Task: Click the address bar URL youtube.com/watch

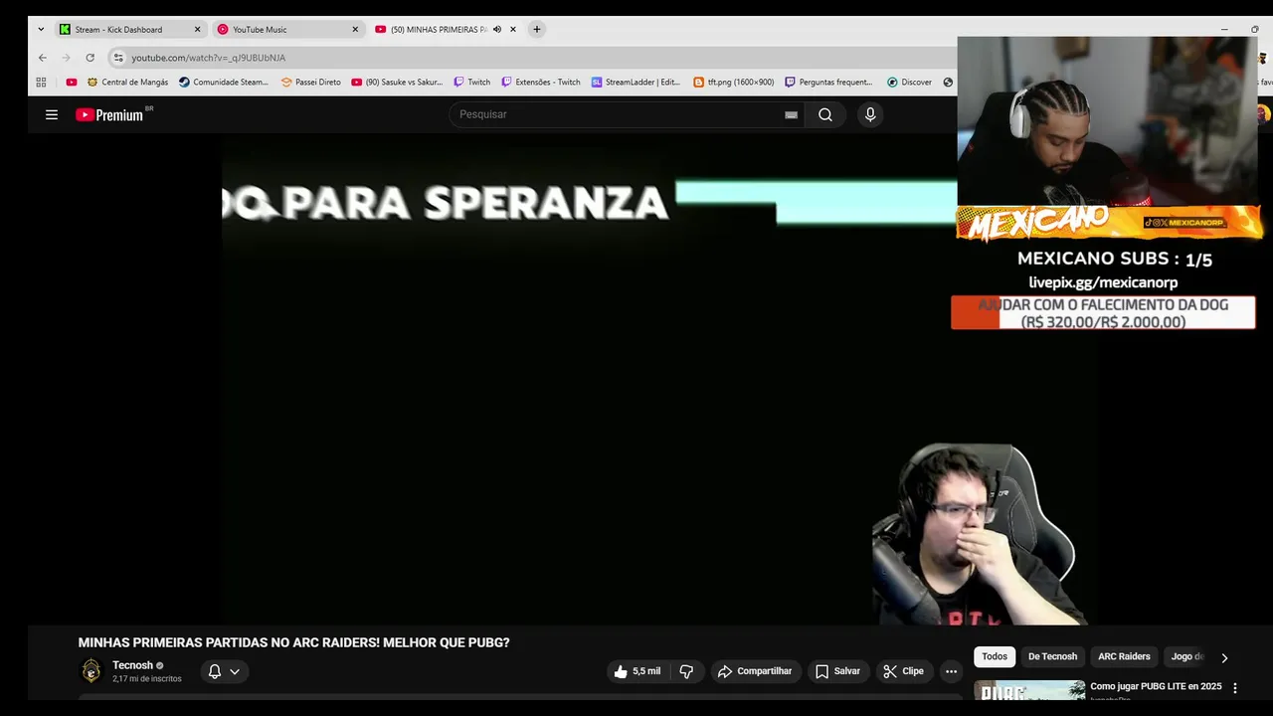Action: 208,58
